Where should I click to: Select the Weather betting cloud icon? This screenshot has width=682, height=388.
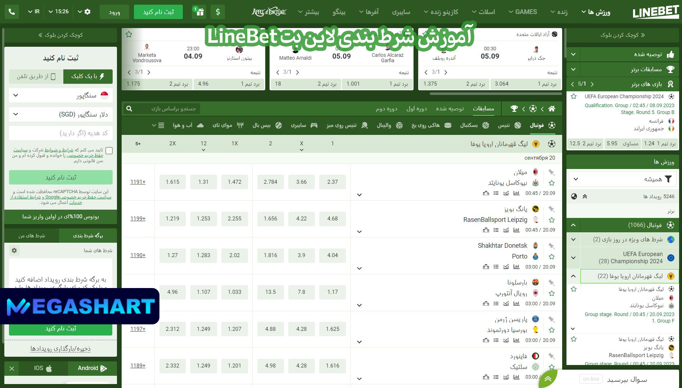(x=200, y=125)
